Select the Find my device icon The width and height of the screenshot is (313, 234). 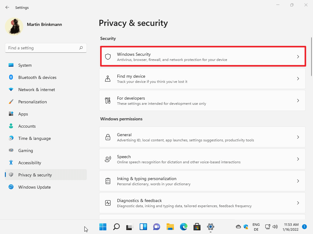[108, 78]
